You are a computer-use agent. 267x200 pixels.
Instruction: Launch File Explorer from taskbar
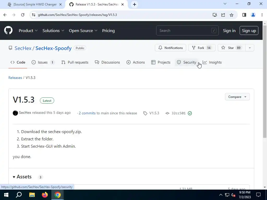32,195
